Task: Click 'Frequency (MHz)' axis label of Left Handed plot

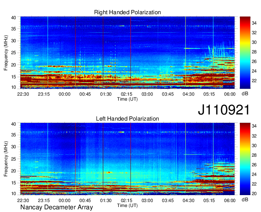Action: (x=6, y=159)
